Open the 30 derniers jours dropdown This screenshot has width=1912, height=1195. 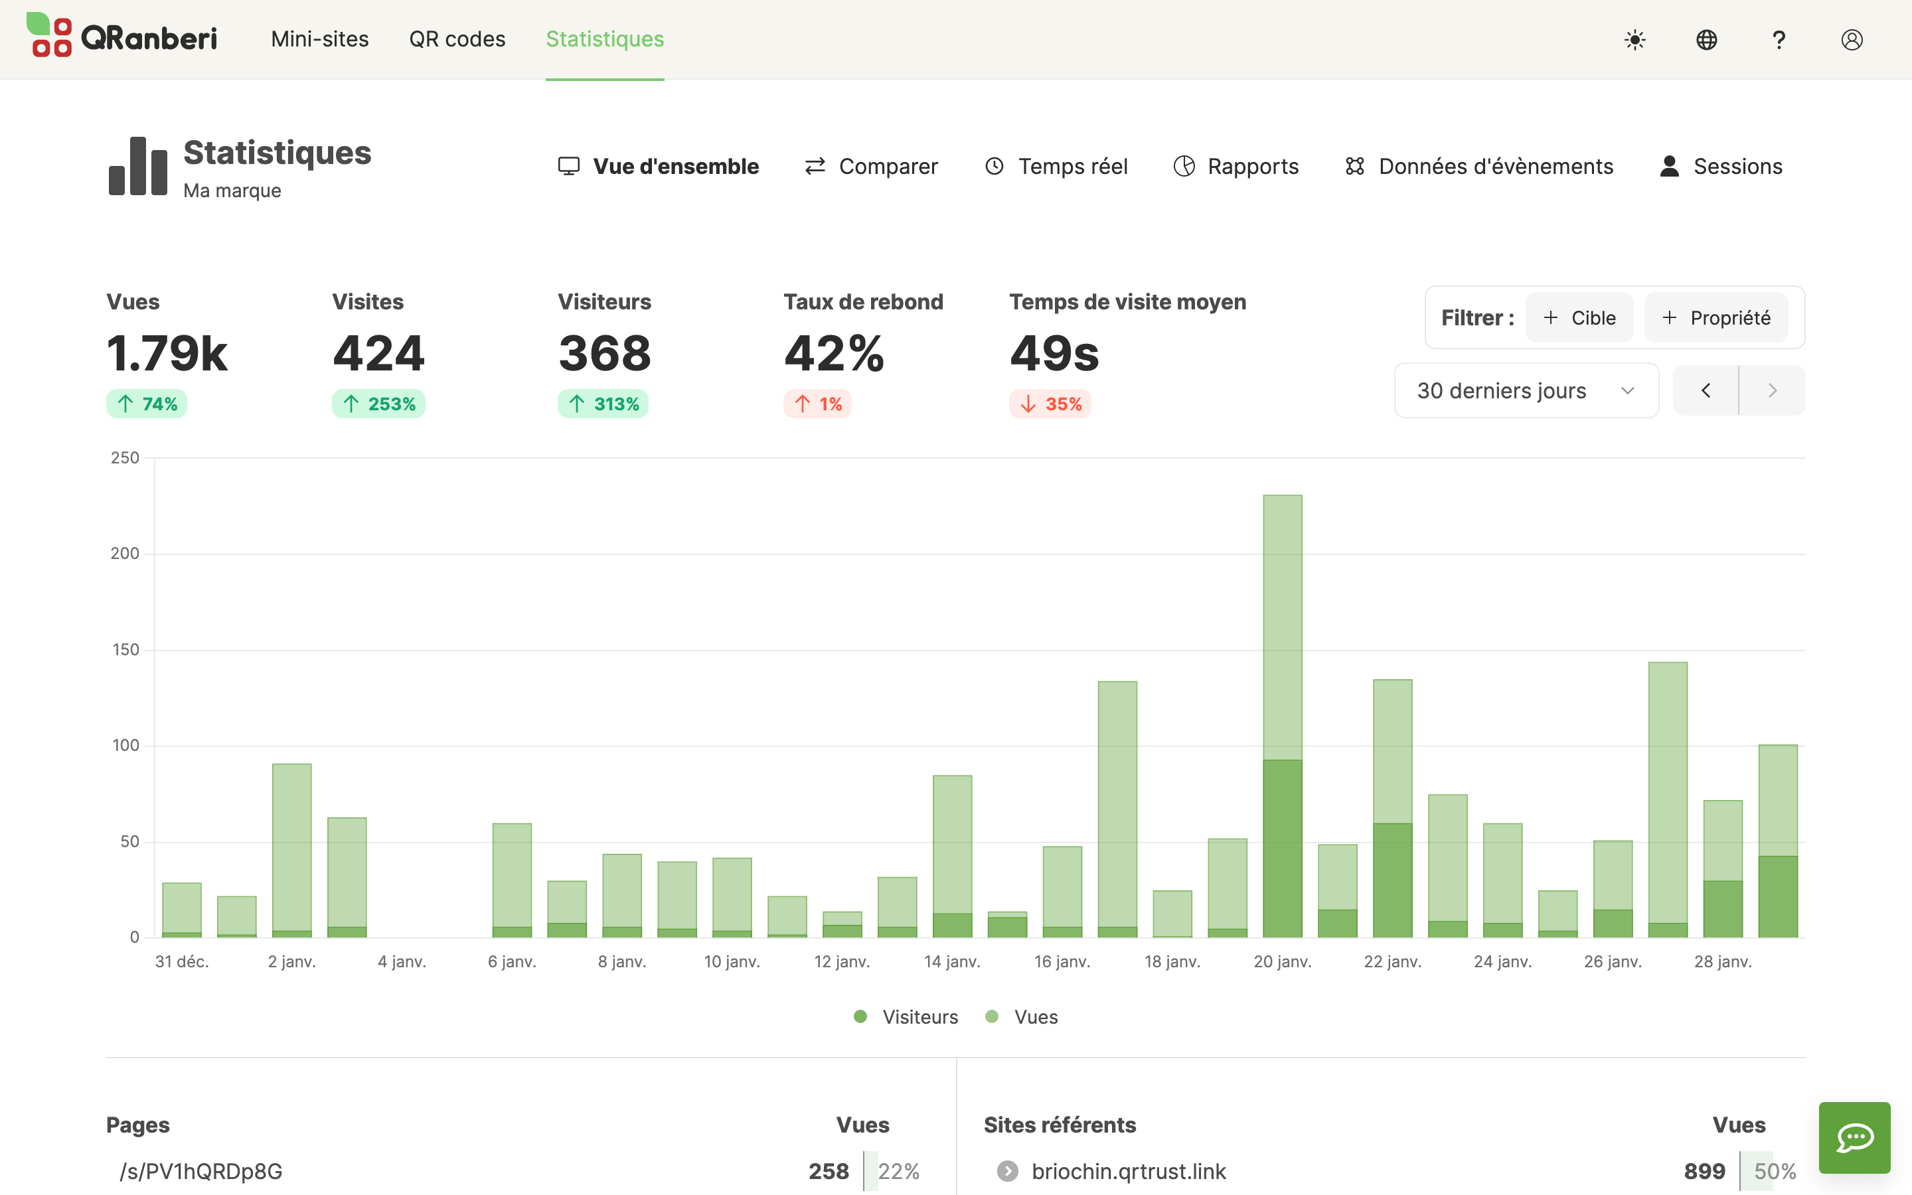pyautogui.click(x=1526, y=390)
